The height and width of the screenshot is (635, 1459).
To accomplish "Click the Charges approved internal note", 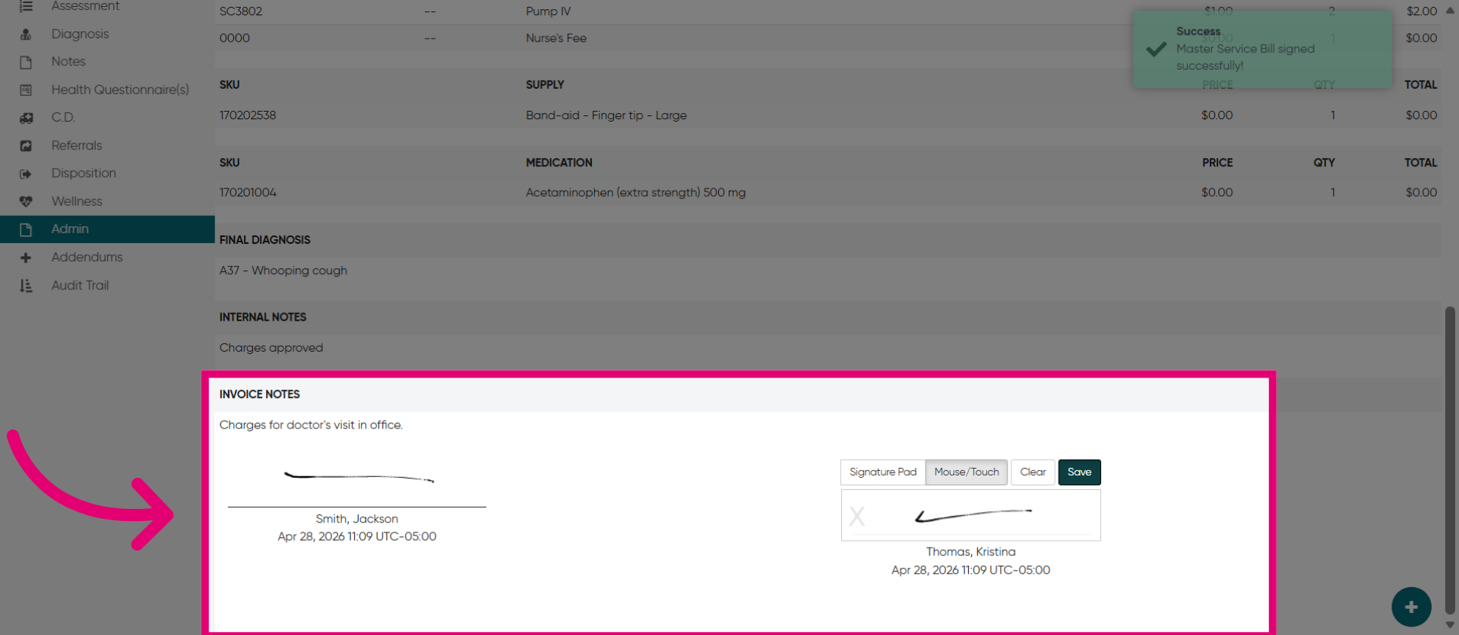I will tap(271, 348).
